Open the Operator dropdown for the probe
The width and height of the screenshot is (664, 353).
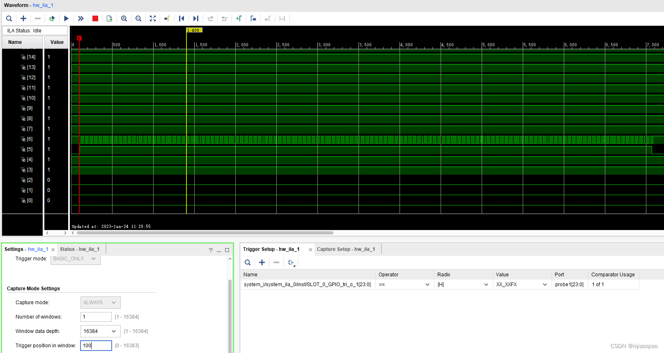click(404, 285)
